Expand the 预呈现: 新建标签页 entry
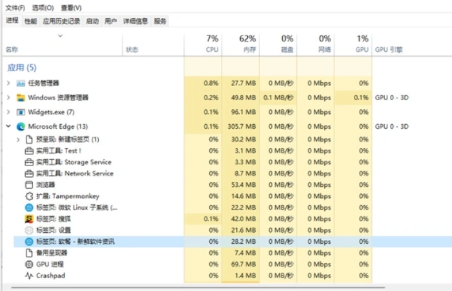 [17, 139]
